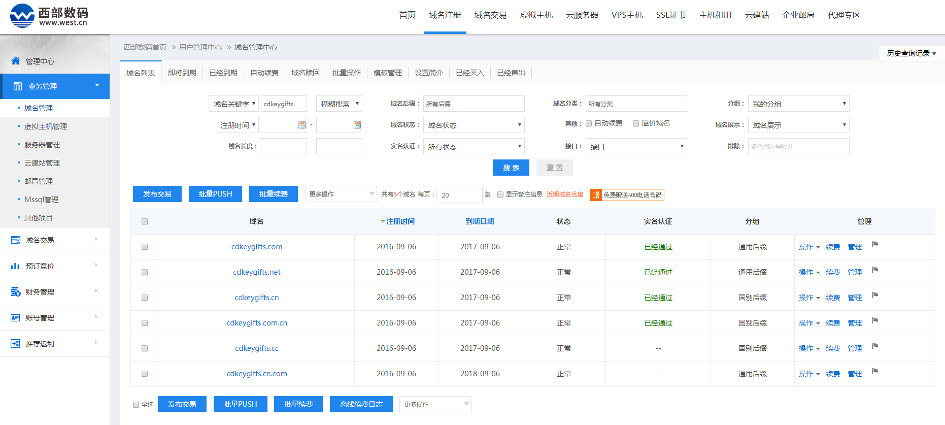Image resolution: width=945 pixels, height=425 pixels.
Task: Open 操作 menu for cdkeygifts.com
Action: [809, 247]
